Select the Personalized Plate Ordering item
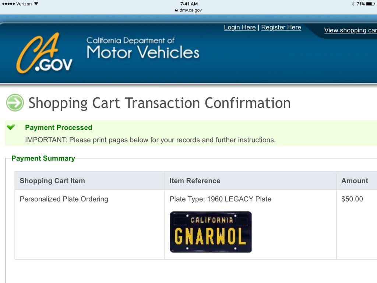 point(64,199)
